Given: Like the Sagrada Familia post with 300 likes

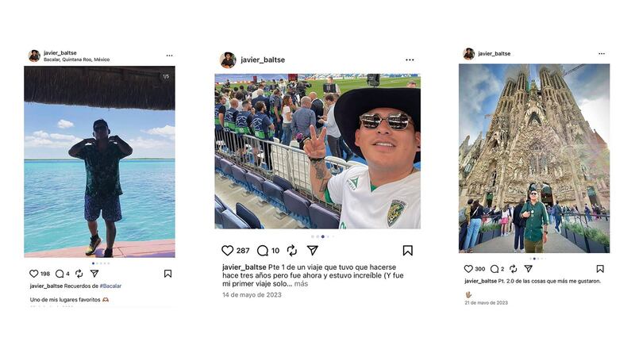Looking at the screenshot, I should tap(468, 269).
